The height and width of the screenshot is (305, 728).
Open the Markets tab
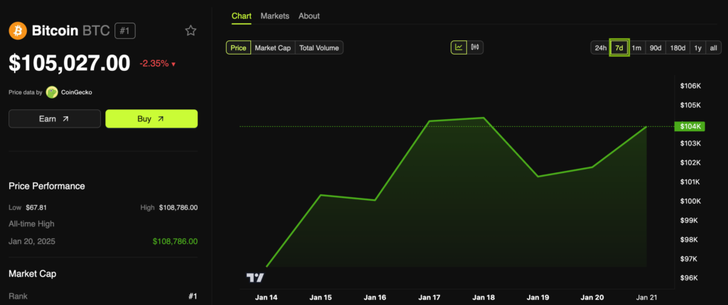click(x=274, y=16)
